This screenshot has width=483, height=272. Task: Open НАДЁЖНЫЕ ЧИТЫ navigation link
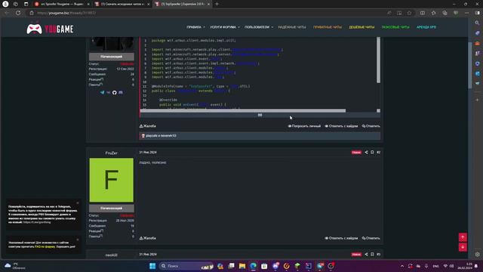(292, 27)
